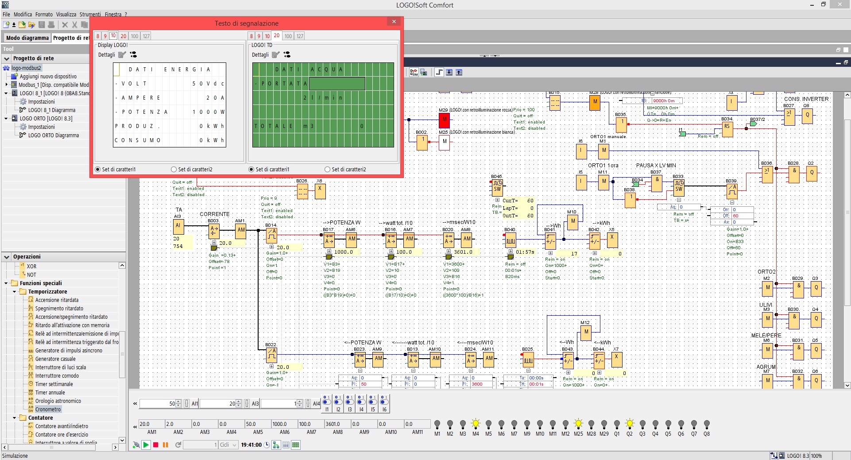Screen dimensions: 851x460
Task: Select the Cronometro function in the list
Action: 48,410
